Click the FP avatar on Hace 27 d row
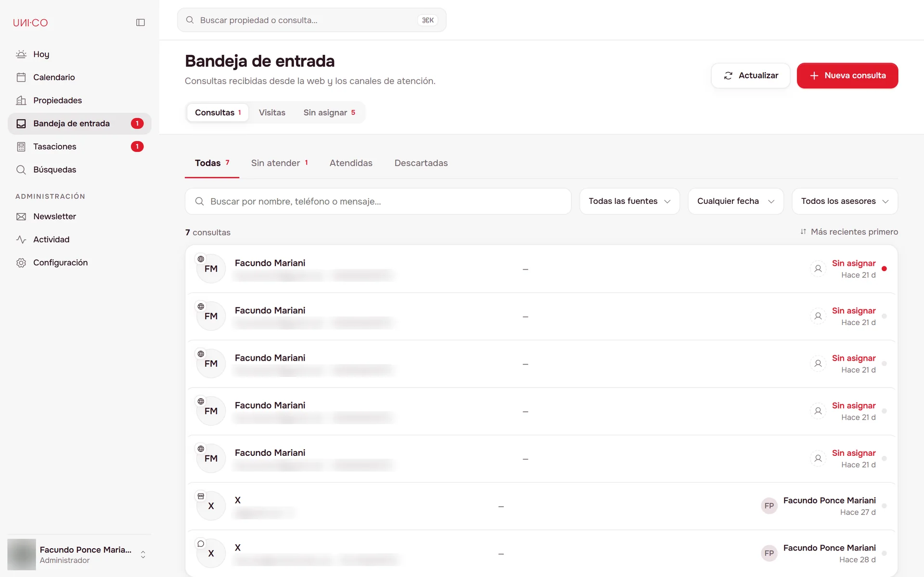Viewport: 924px width, 577px height. [x=769, y=506]
